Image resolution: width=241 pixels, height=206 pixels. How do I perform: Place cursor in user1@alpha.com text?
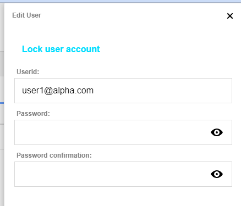[58, 91]
